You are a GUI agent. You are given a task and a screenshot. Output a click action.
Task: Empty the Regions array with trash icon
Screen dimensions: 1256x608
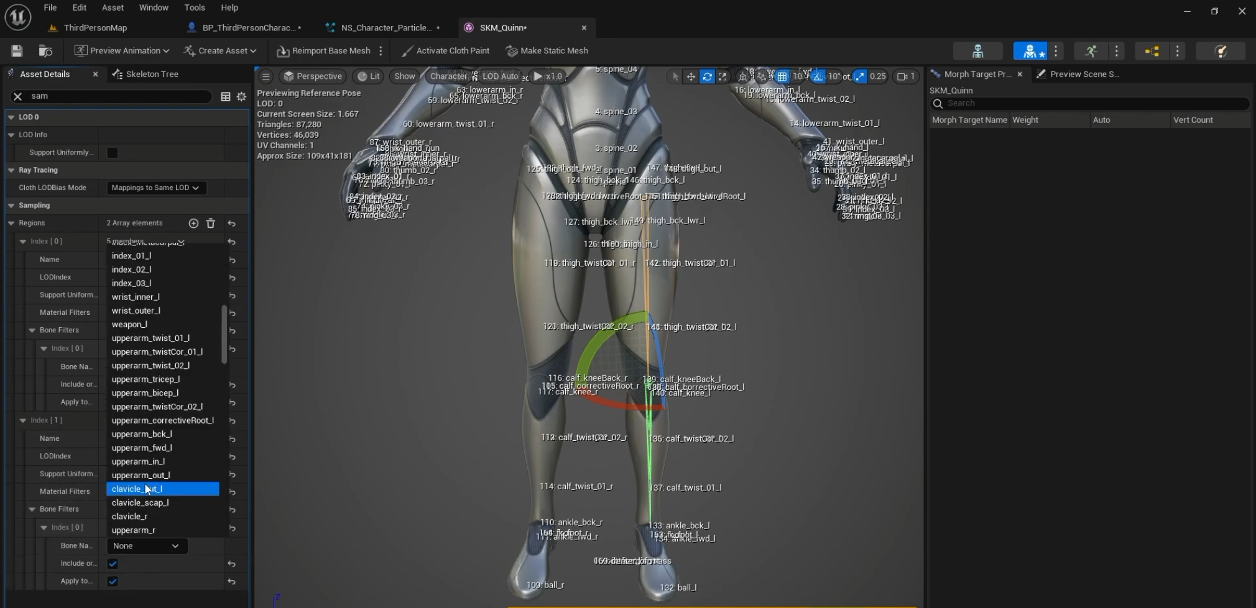click(211, 223)
